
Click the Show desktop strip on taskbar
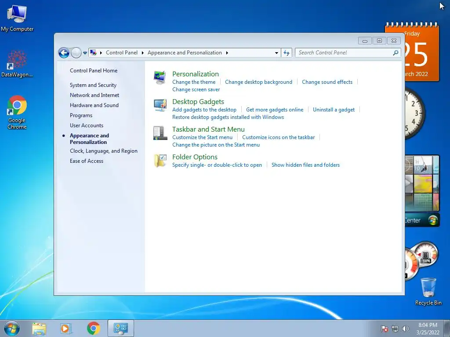447,328
